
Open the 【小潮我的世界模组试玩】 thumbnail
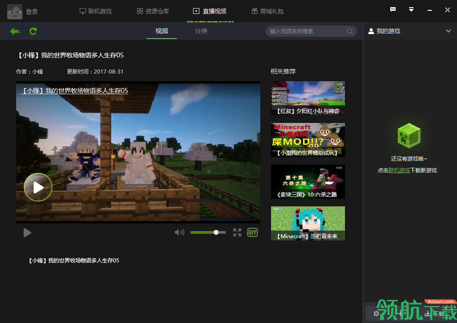308,140
